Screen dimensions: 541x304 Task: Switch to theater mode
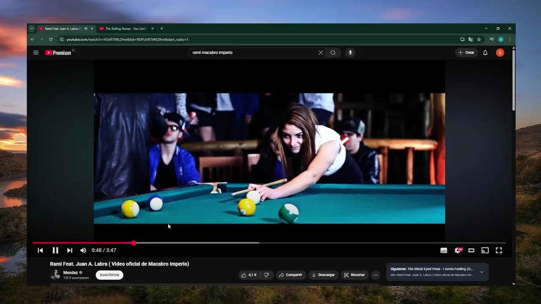[471, 250]
